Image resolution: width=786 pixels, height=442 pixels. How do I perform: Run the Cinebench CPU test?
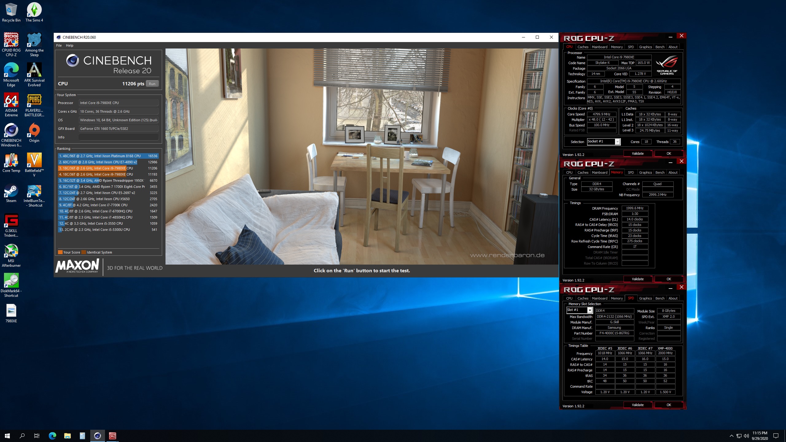(152, 84)
